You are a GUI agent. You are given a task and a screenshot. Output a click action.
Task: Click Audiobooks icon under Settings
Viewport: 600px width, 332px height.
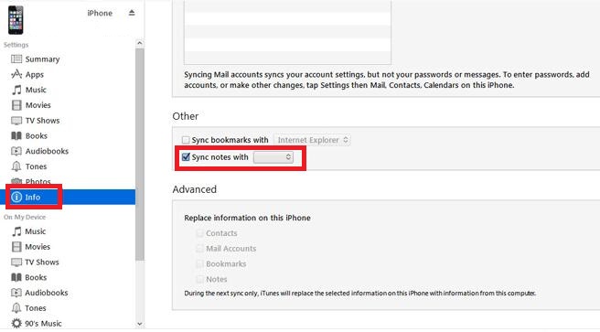16,151
